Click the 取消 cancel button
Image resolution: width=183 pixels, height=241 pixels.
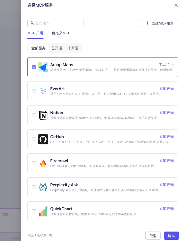[x=153, y=236]
